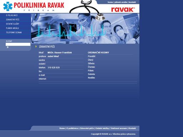This screenshot has height=137, width=183.
Task: Click footer Kontakt link
Action: pyautogui.click(x=132, y=128)
